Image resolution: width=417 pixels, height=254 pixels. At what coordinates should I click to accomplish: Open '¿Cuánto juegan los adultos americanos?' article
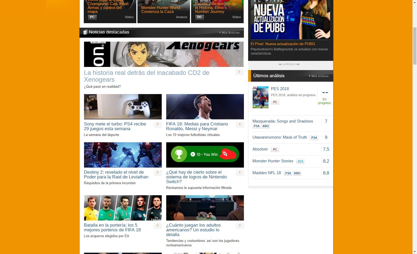[x=193, y=230]
